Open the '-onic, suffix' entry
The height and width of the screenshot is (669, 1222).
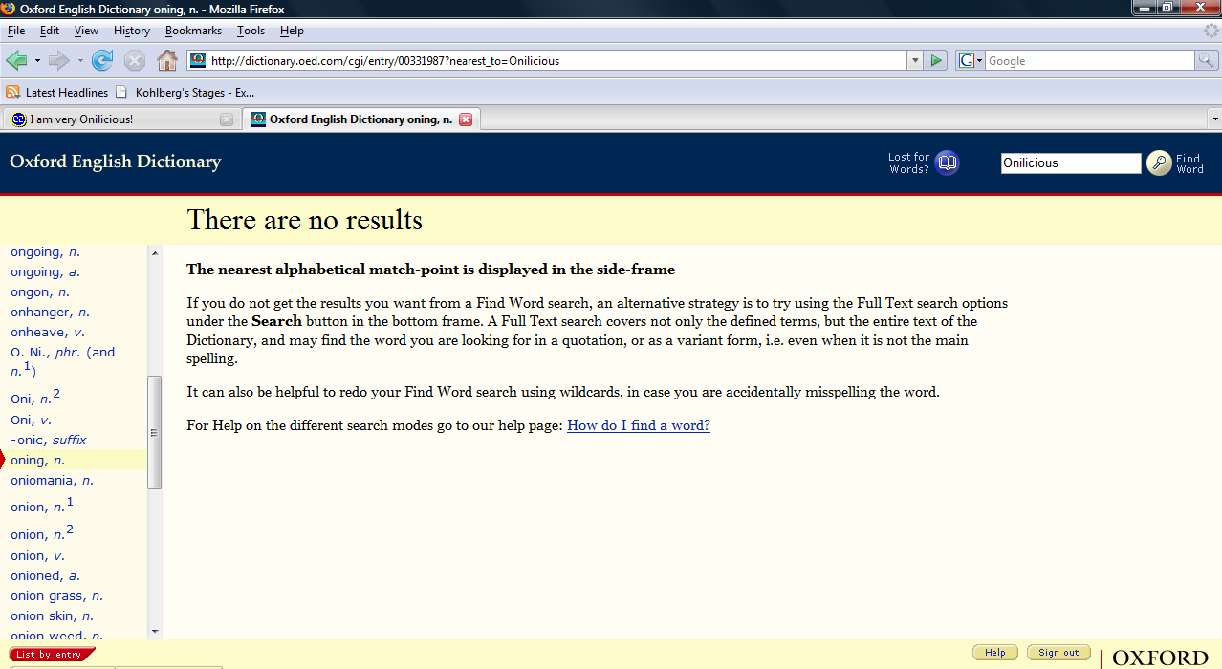click(49, 441)
